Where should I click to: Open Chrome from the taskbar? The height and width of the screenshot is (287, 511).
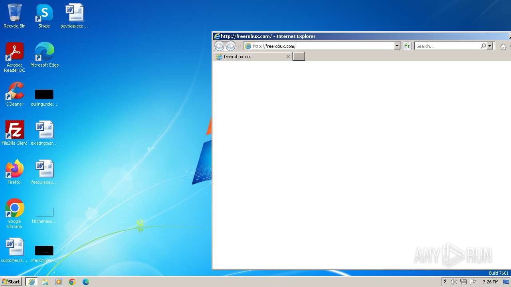(72, 282)
